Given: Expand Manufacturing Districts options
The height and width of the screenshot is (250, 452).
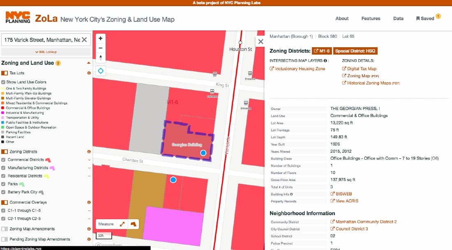Looking at the screenshot, I should 89,168.
